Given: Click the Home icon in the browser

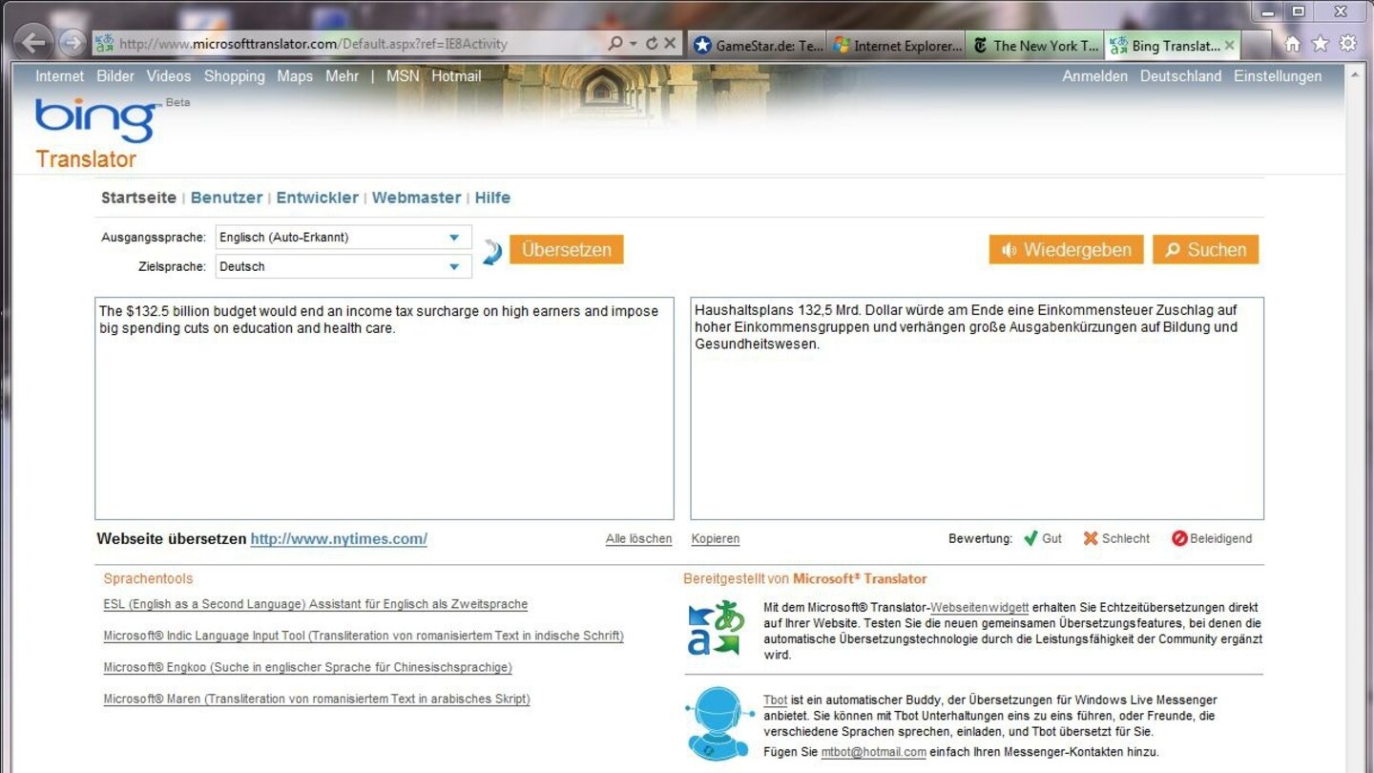Looking at the screenshot, I should pos(1292,43).
